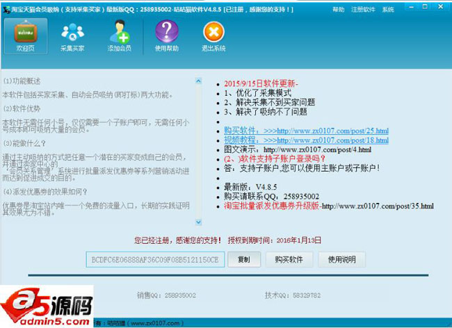
Task: Click the 3、解决了吸纳不了问题 bullet
Action: [x=266, y=112]
